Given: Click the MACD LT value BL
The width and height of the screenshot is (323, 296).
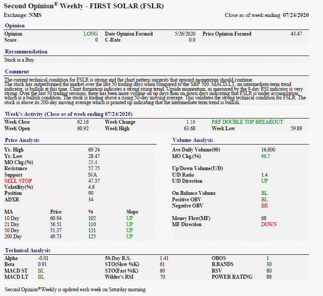Looking at the screenshot, I should (x=41, y=277).
